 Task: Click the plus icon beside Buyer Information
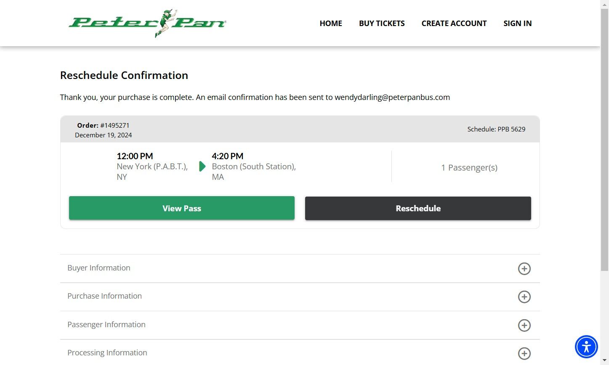pos(524,269)
